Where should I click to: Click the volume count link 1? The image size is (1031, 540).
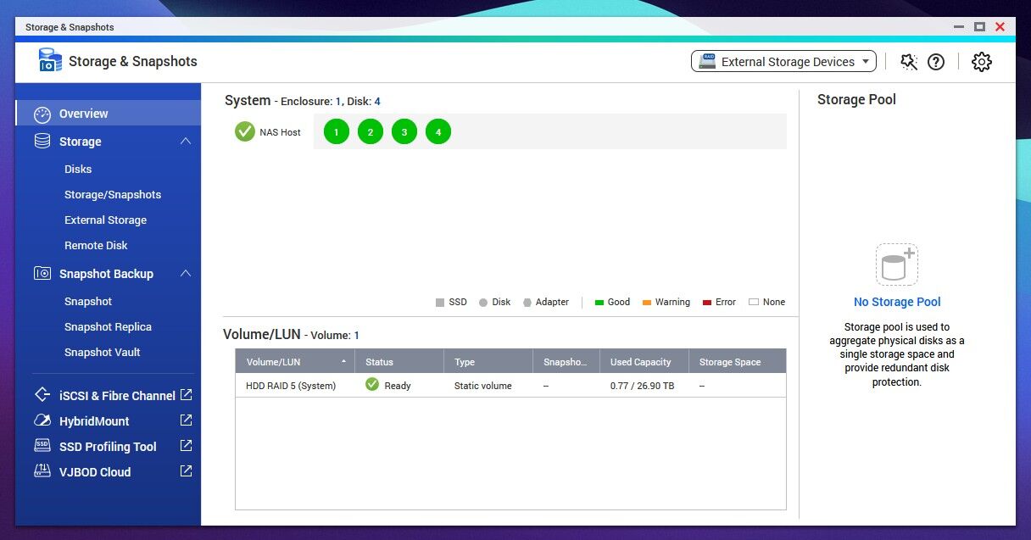click(x=357, y=335)
